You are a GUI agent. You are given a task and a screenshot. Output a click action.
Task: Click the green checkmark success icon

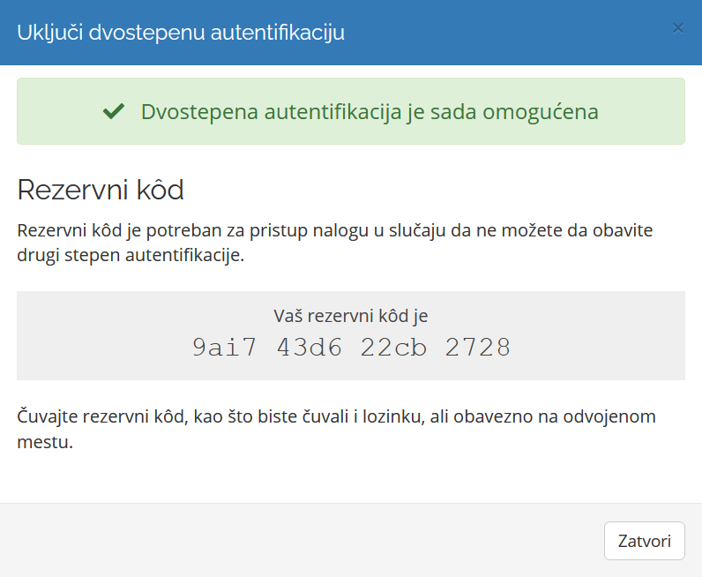pyautogui.click(x=113, y=112)
